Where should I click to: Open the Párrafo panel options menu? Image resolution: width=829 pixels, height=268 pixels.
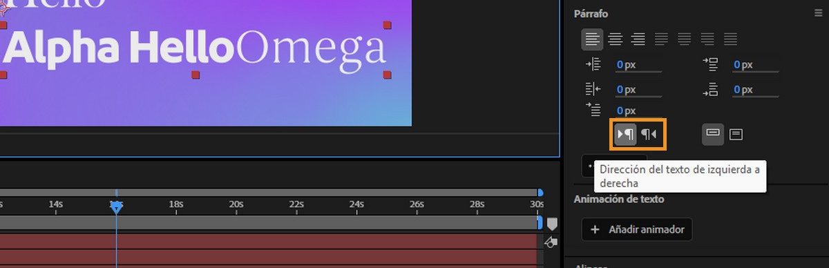[819, 13]
